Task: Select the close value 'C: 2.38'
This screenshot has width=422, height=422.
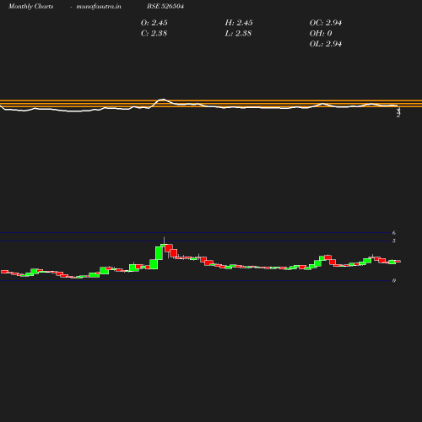Action: coord(154,34)
